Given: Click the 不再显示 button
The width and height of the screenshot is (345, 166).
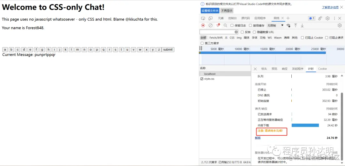Looking at the screenshot, I should 226,11.
